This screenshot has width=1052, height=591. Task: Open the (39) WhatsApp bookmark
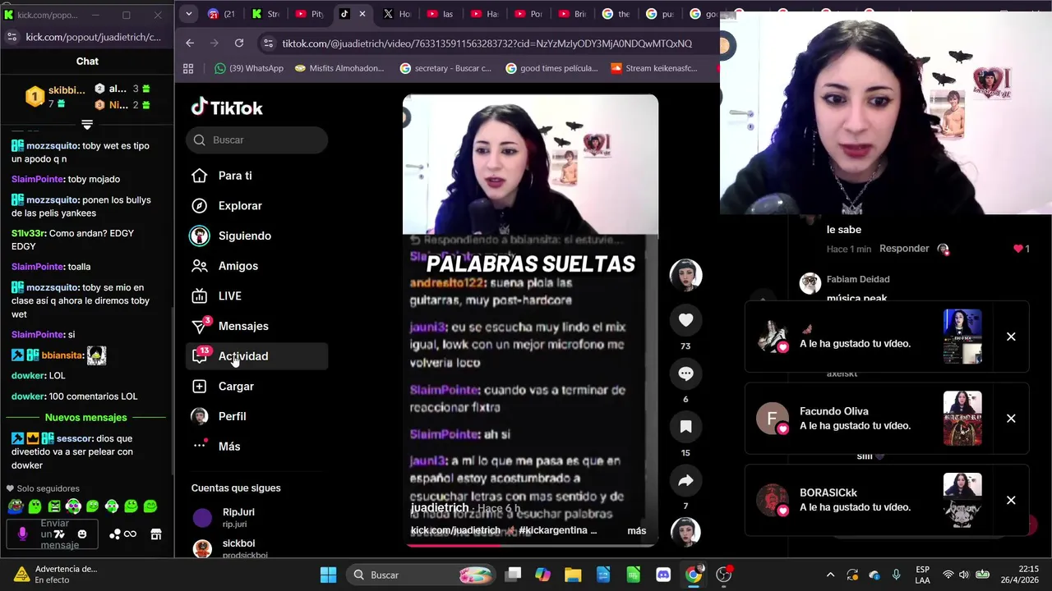pyautogui.click(x=248, y=68)
